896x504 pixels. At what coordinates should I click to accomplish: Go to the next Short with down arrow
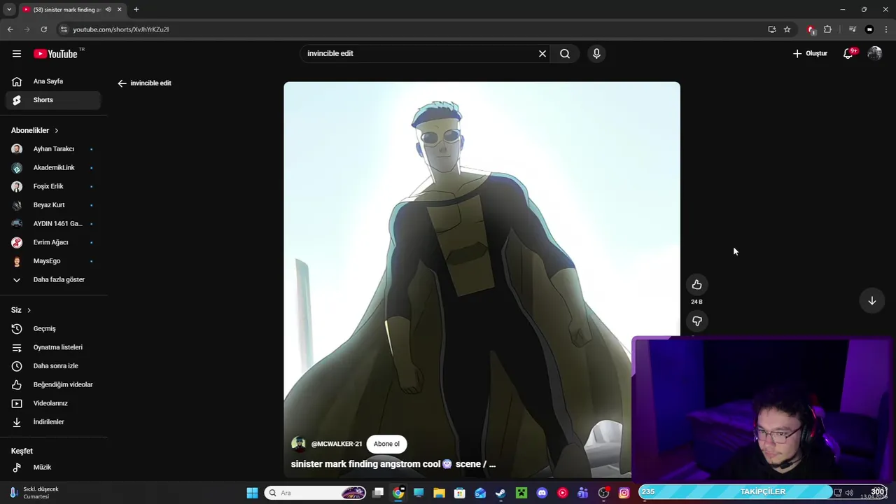click(x=872, y=301)
